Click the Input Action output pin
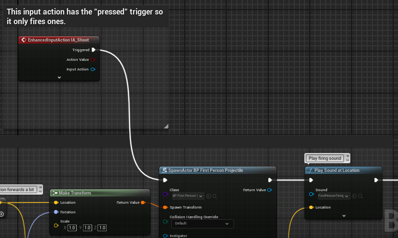This screenshot has width=398, height=238. (93, 70)
